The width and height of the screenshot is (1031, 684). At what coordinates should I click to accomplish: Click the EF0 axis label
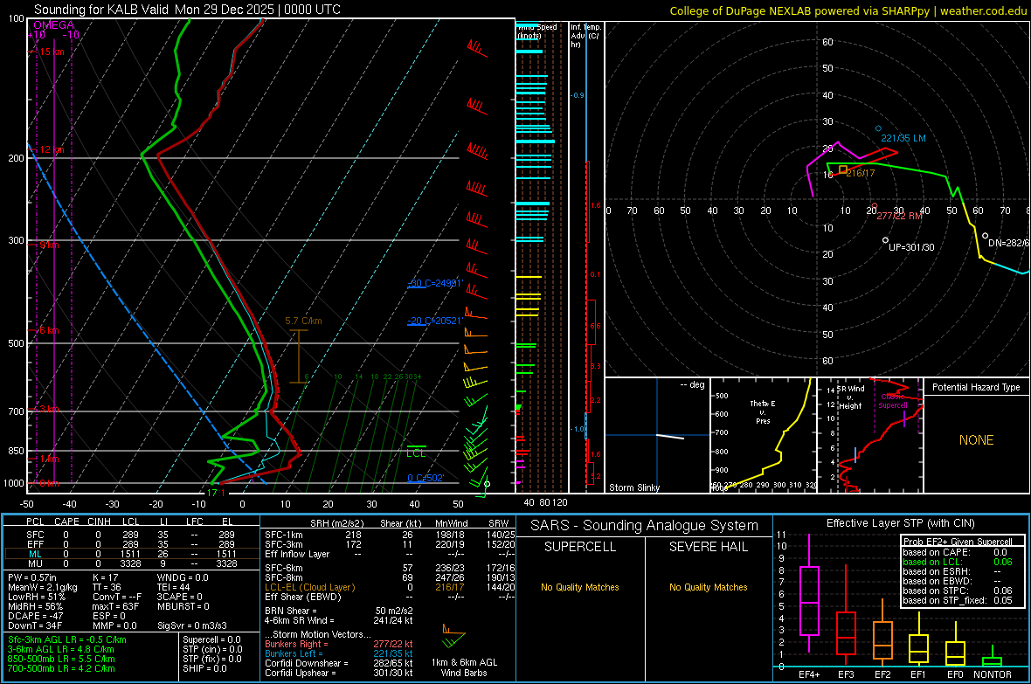(x=955, y=674)
